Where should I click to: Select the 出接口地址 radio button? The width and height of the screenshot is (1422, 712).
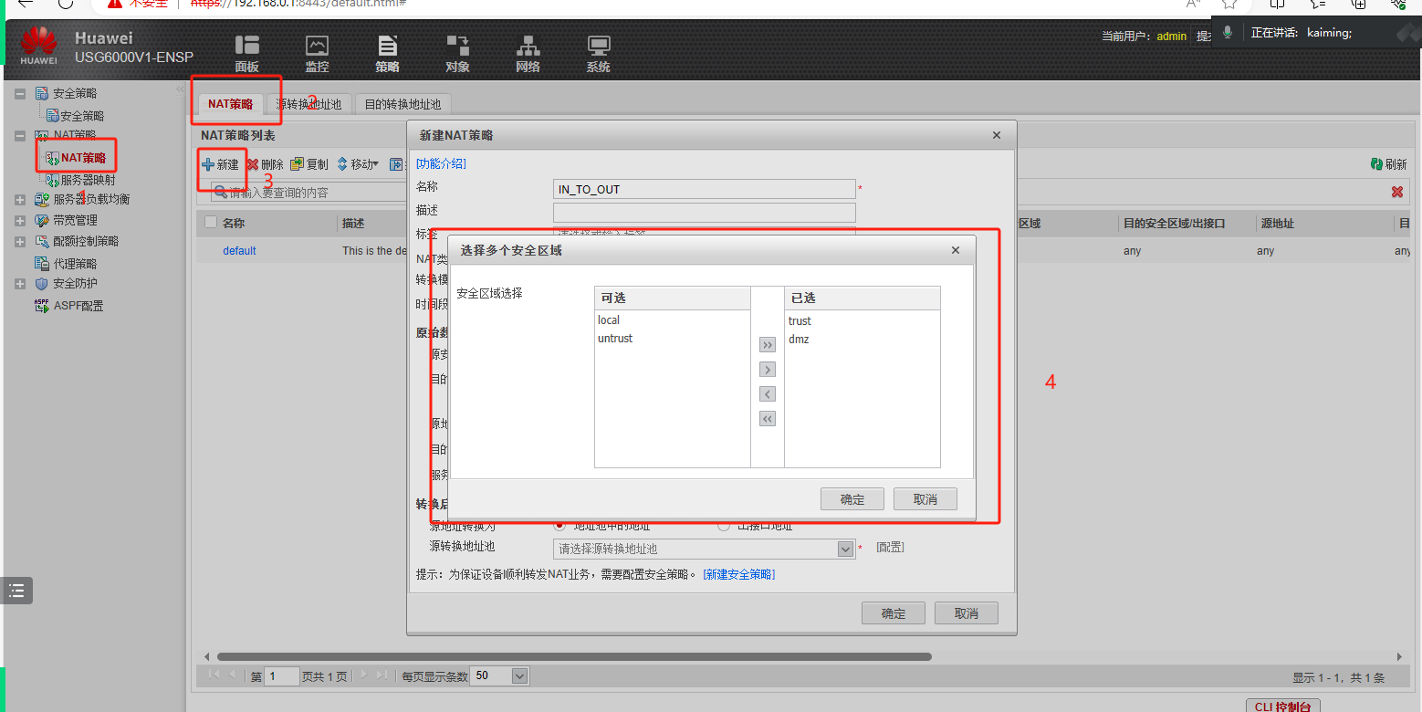[x=724, y=526]
